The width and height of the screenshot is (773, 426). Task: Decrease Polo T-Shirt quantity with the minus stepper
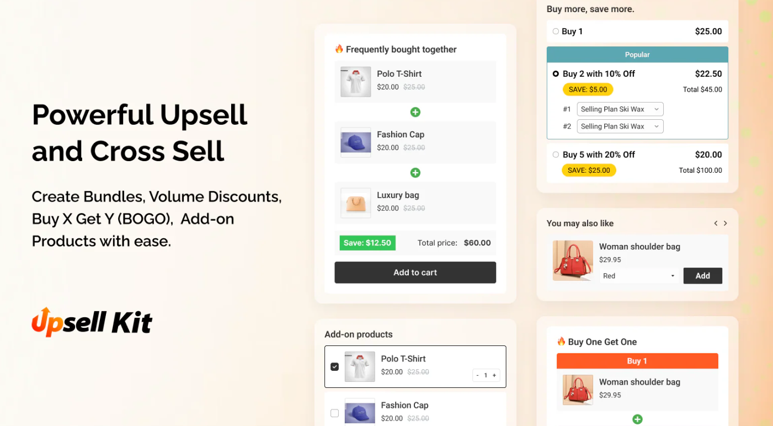(x=477, y=375)
